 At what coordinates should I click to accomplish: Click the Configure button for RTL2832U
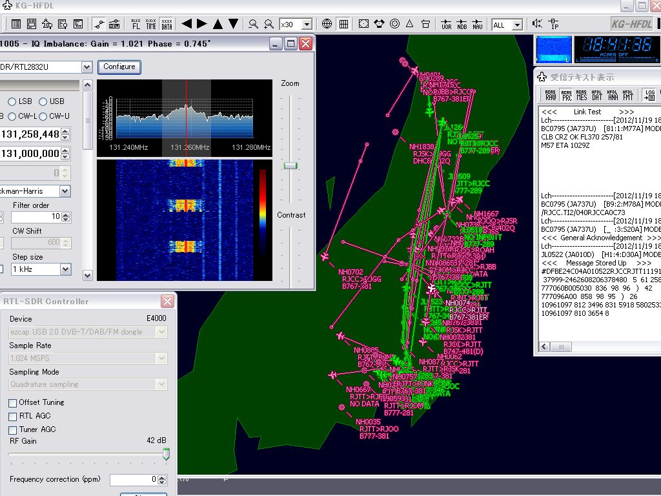(x=119, y=67)
